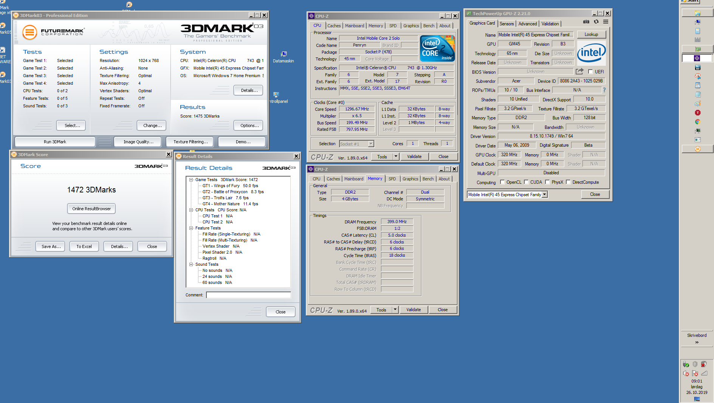Click the Chrome icon in the taskbar
The height and width of the screenshot is (403, 714).
[x=697, y=122]
